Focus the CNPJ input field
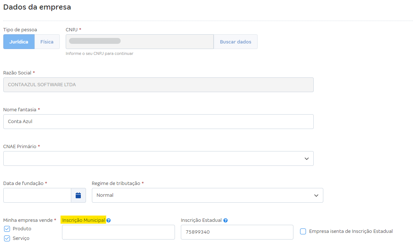The height and width of the screenshot is (248, 413). click(x=140, y=42)
